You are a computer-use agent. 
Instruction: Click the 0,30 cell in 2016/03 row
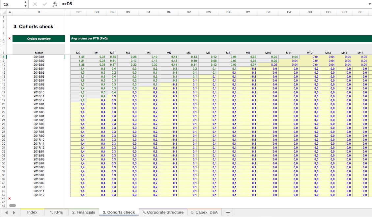click(x=149, y=64)
